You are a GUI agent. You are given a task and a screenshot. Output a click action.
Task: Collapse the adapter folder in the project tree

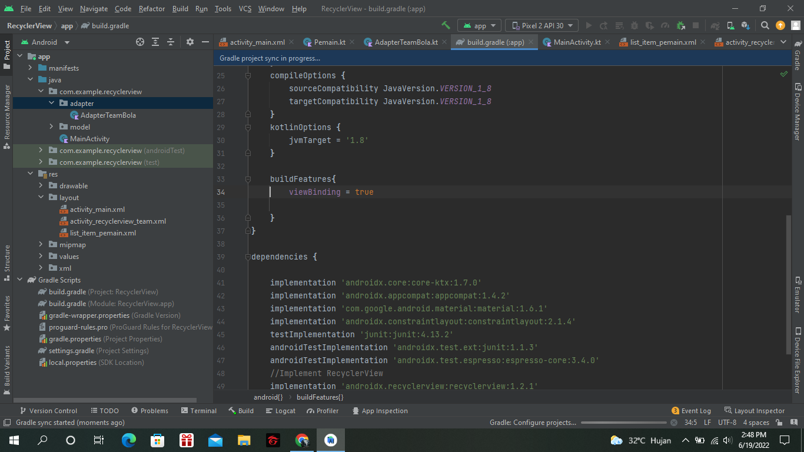[x=51, y=103]
